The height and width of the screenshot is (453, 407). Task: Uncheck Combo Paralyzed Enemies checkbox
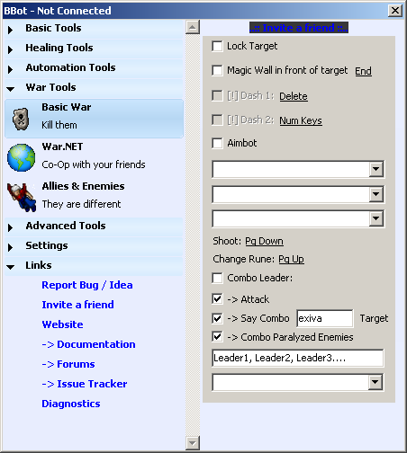(217, 337)
